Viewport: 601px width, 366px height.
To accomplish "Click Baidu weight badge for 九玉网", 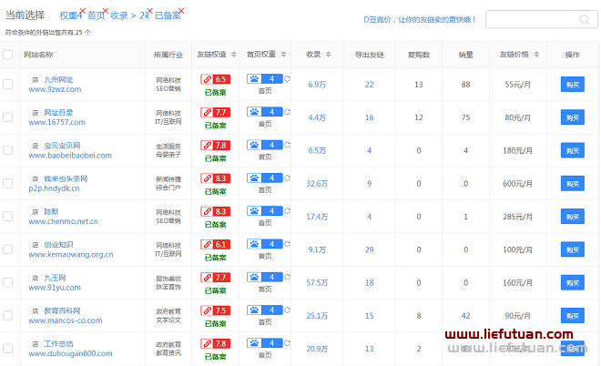I will click(265, 277).
